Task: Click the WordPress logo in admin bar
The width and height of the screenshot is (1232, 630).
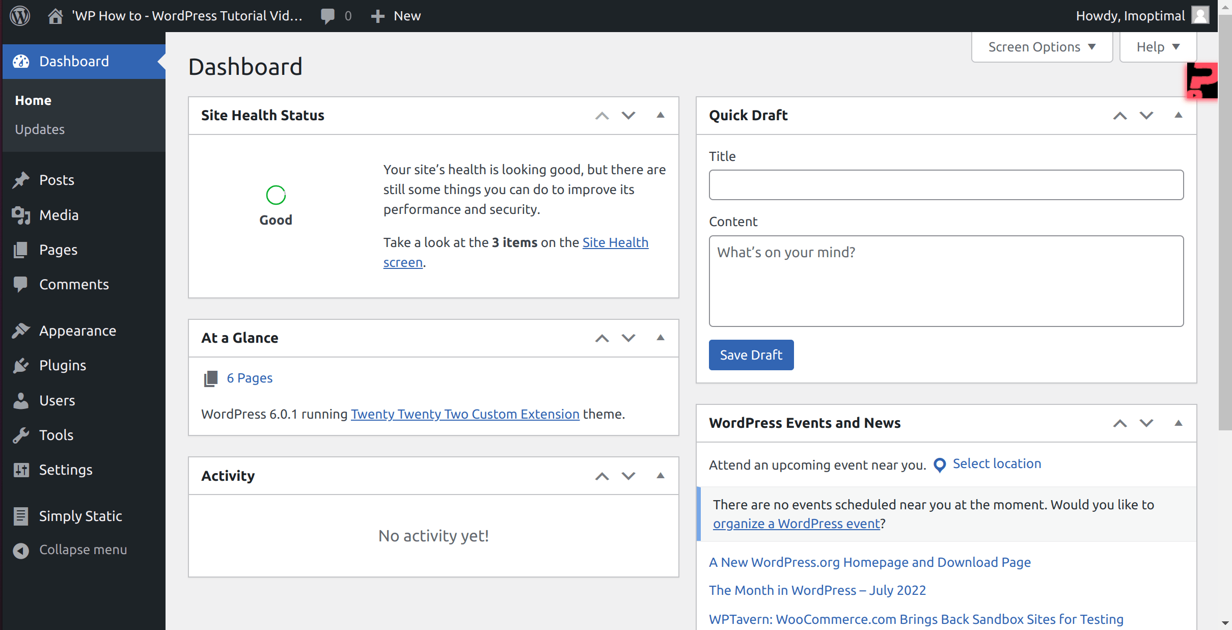Action: pos(20,16)
